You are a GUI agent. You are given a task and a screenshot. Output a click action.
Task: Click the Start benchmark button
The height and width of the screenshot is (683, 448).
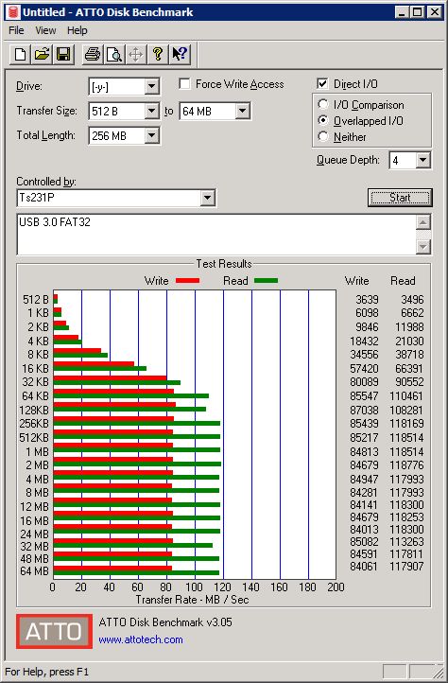(x=400, y=198)
